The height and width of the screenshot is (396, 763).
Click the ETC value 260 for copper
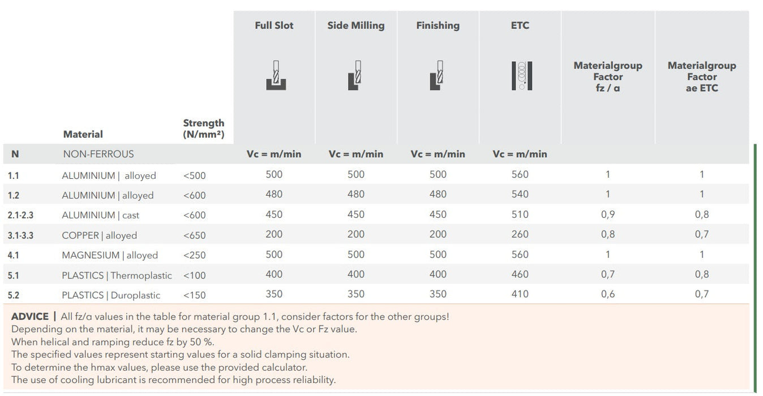click(520, 234)
